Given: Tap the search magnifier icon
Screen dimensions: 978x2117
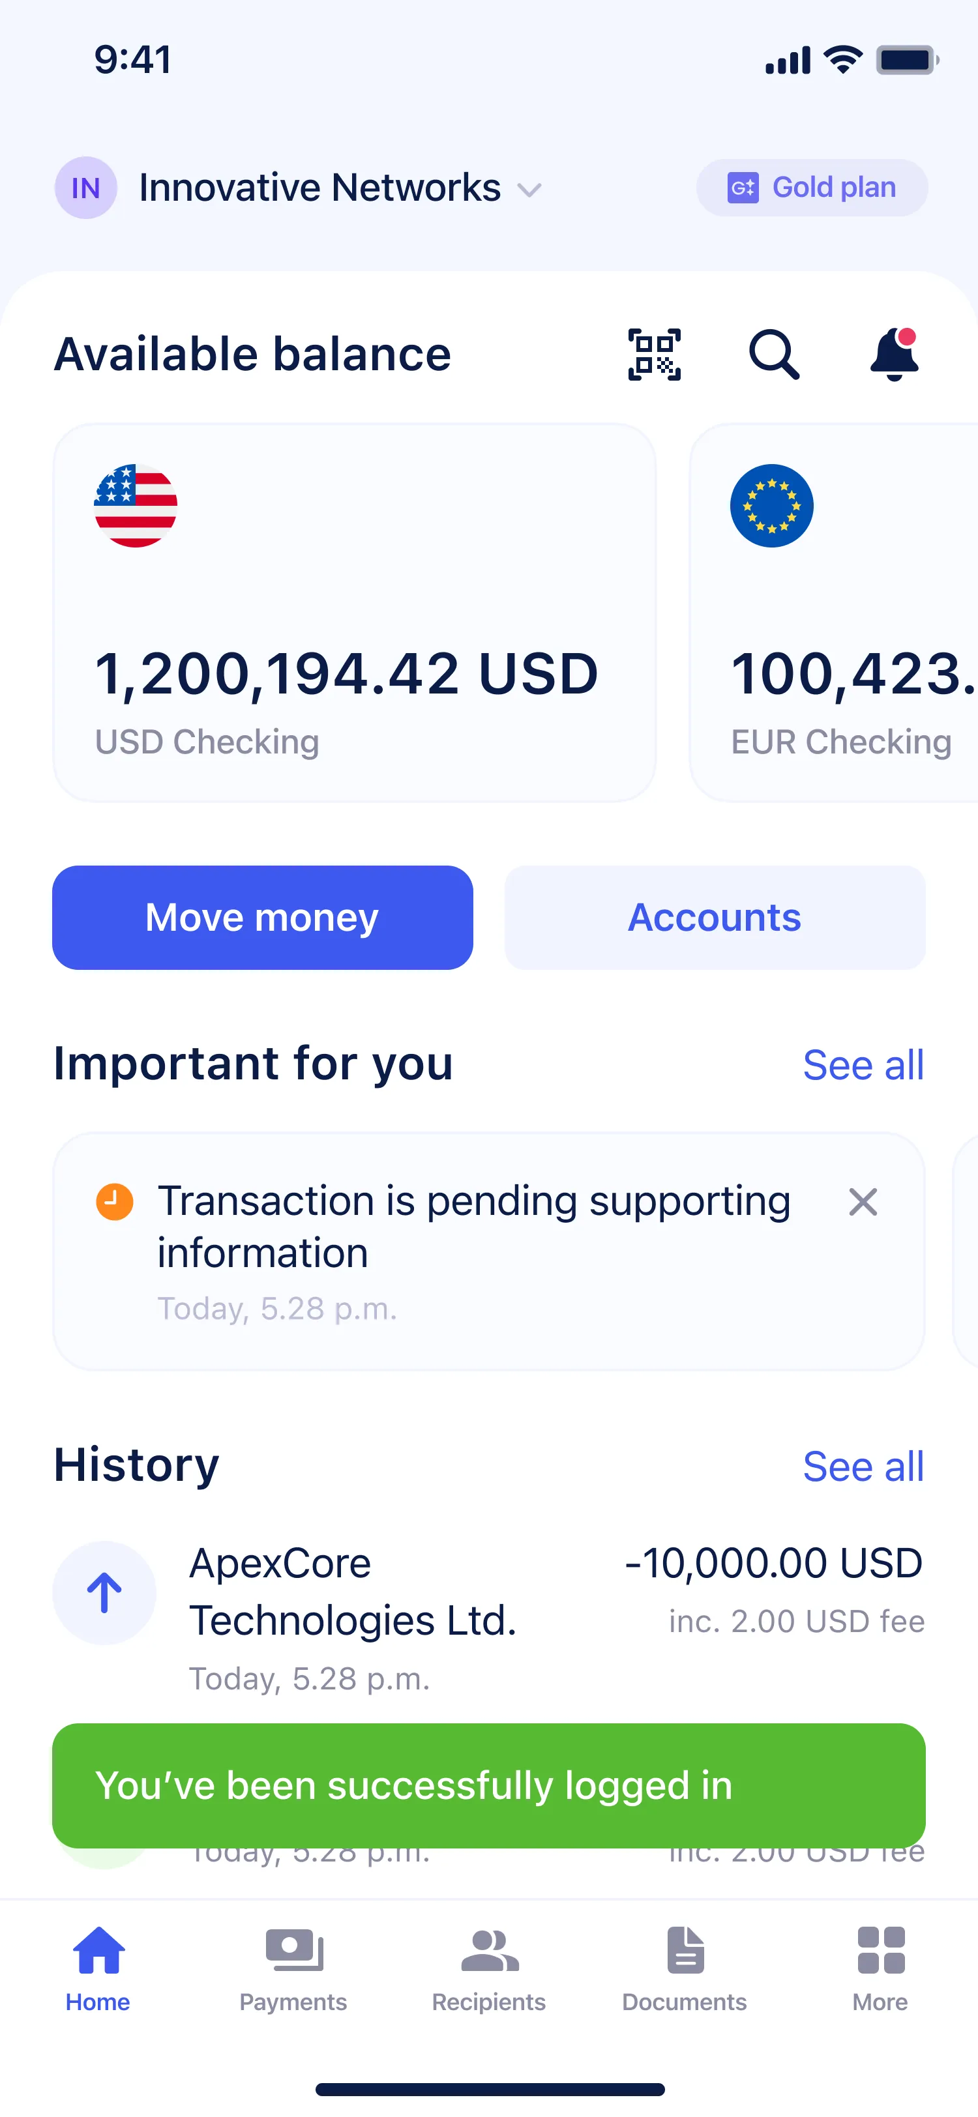Looking at the screenshot, I should (x=773, y=355).
